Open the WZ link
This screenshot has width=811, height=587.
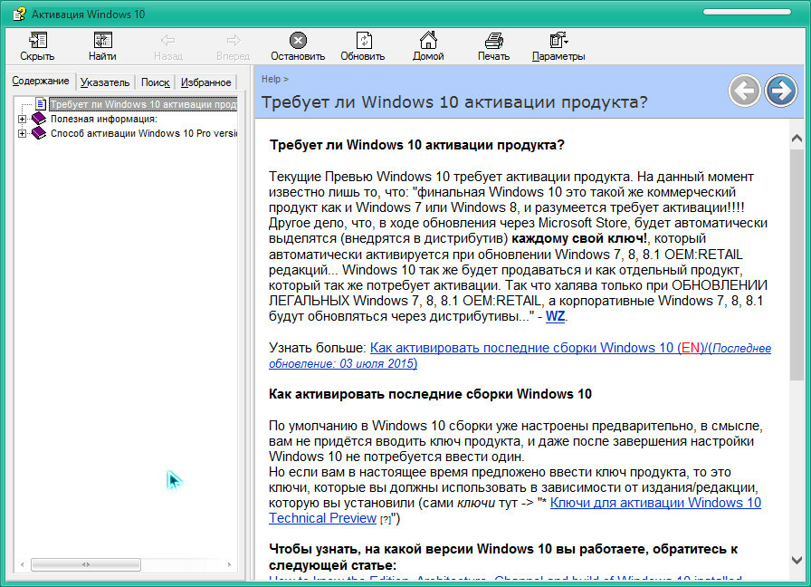(x=555, y=316)
